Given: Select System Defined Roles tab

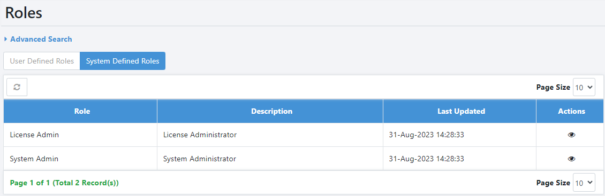Looking at the screenshot, I should [123, 61].
